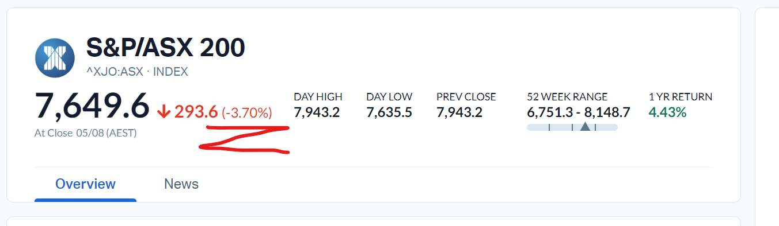Screen dimensions: 779x226
Task: Click the ^XJO:ASX ticker text
Action: pyautogui.click(x=116, y=72)
